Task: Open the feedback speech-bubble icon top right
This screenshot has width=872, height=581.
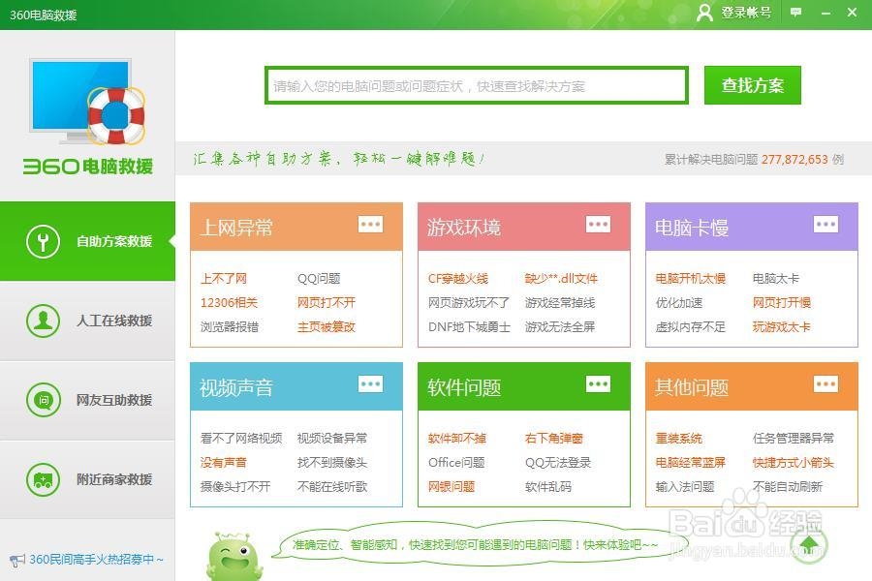Action: click(x=794, y=14)
